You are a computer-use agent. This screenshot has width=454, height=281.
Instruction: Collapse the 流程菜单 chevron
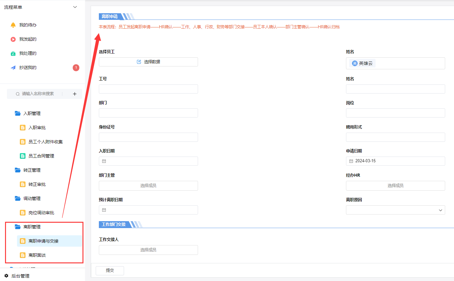click(x=75, y=7)
